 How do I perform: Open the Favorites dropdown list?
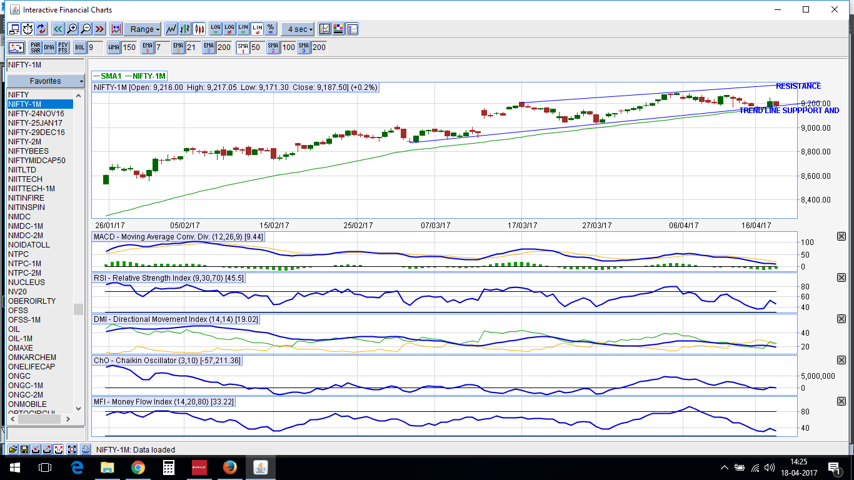pos(46,81)
